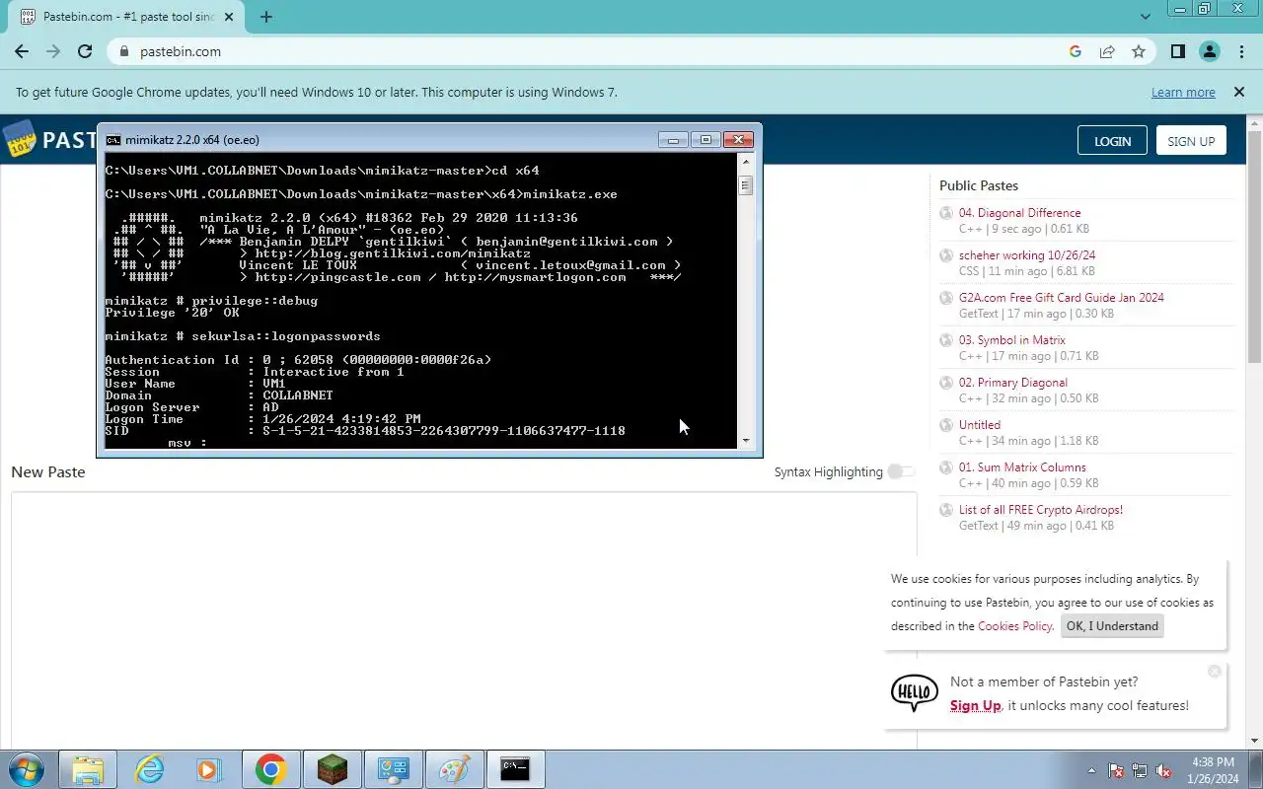Viewport: 1263px width, 789px height.
Task: Open '03. Symbol in Matrix' paste
Action: pyautogui.click(x=1012, y=340)
